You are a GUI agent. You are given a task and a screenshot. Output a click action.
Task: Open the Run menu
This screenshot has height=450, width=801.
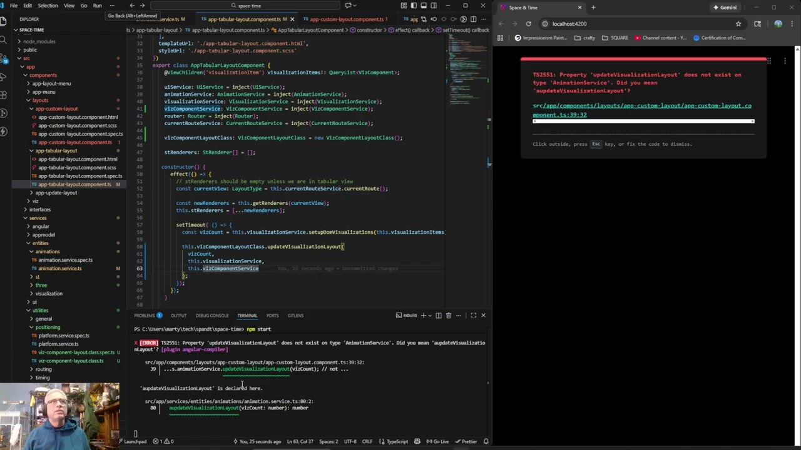pyautogui.click(x=97, y=6)
